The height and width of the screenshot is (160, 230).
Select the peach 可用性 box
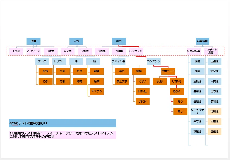(214, 111)
